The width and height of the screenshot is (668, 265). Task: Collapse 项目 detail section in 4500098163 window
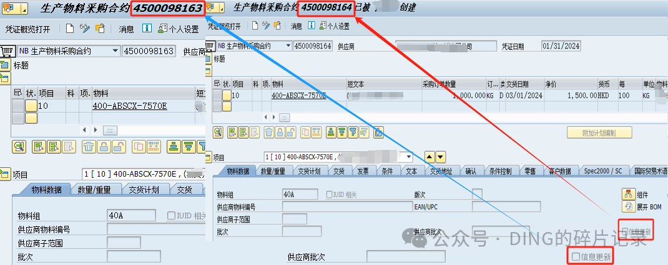[x=5, y=174]
